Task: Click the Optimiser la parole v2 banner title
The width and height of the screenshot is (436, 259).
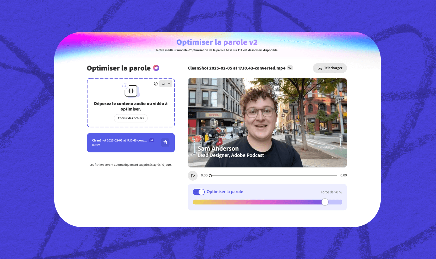Action: (x=217, y=42)
